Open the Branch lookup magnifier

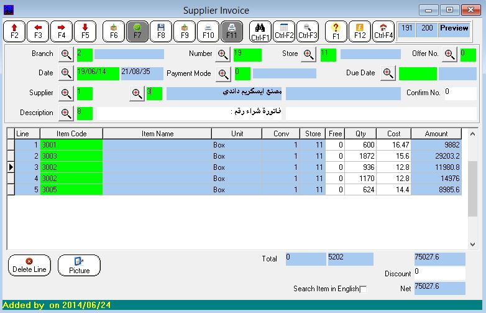click(66, 54)
